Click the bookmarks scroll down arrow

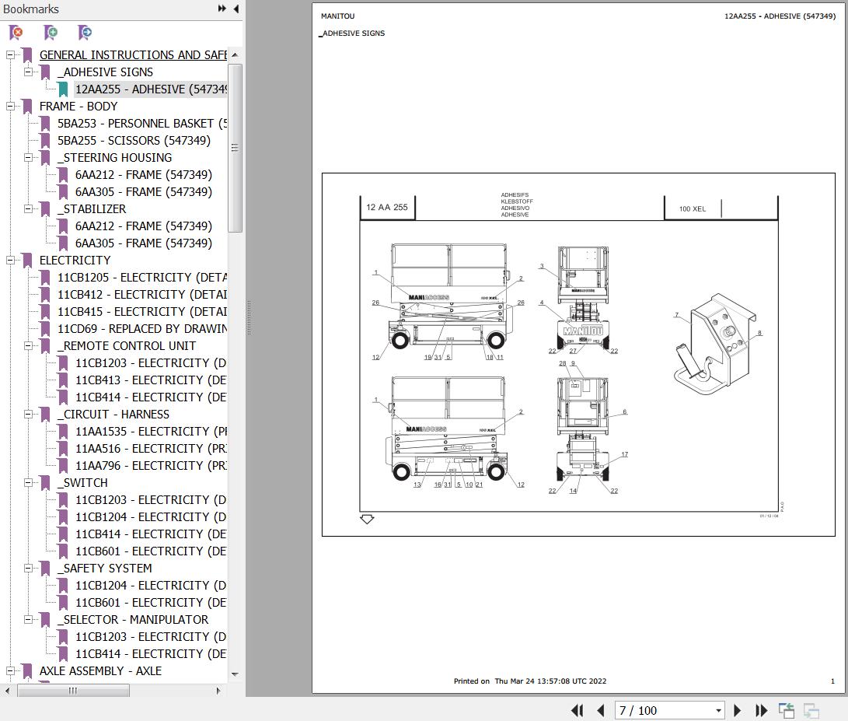click(x=235, y=674)
